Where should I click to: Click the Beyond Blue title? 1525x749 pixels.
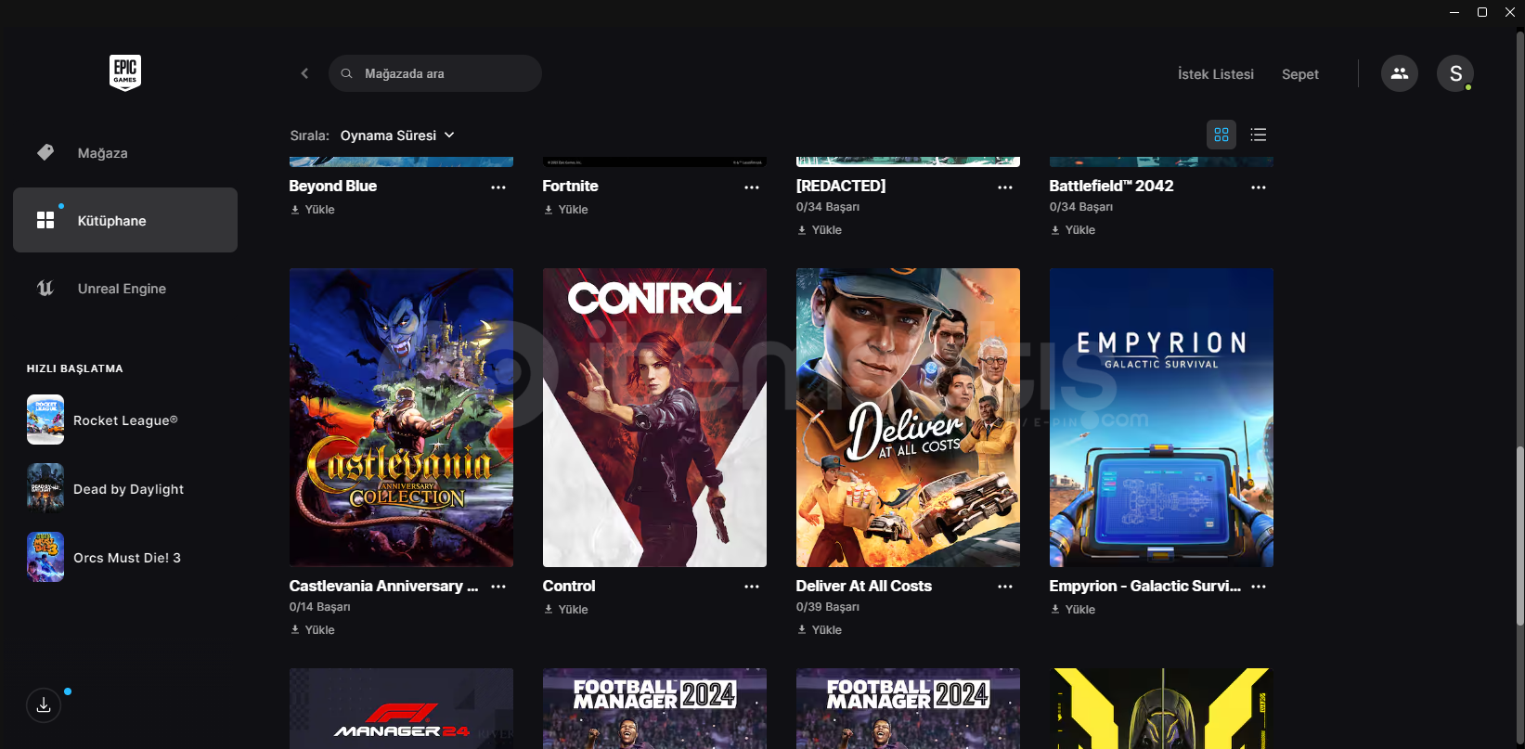pos(333,187)
